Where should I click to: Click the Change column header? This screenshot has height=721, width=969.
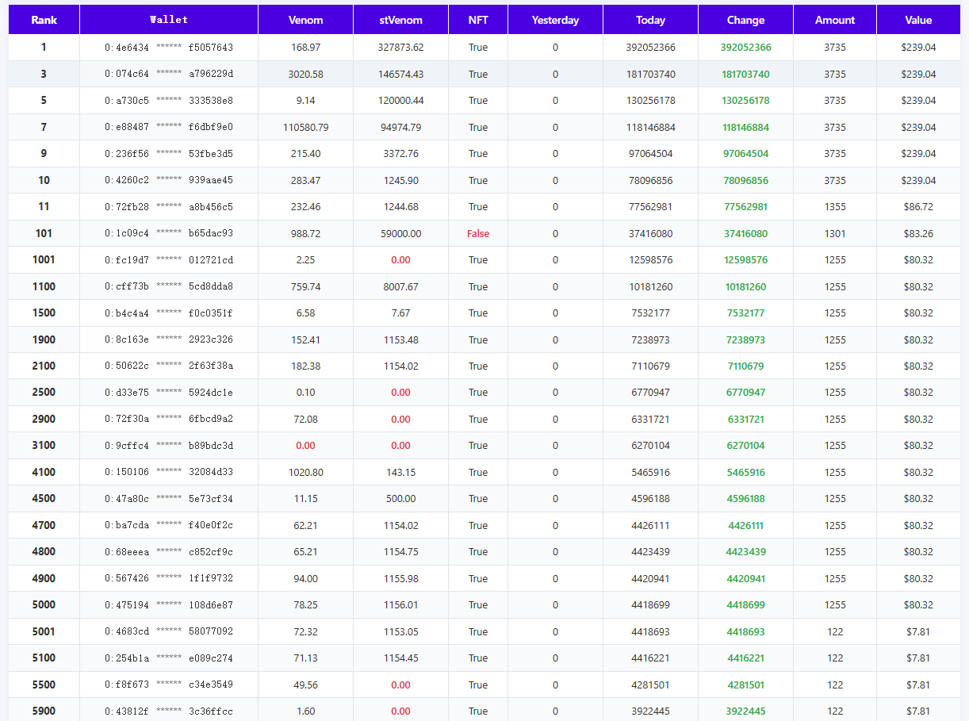pyautogui.click(x=745, y=20)
